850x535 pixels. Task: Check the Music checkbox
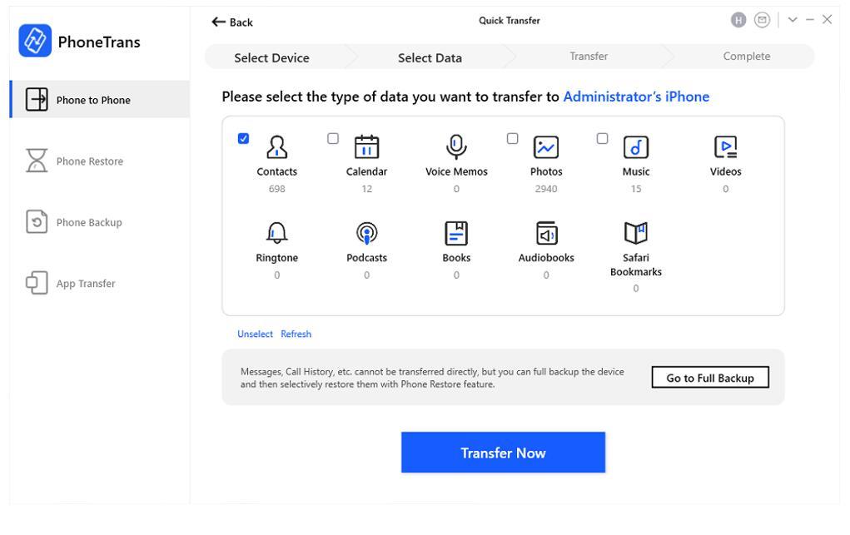click(x=602, y=138)
